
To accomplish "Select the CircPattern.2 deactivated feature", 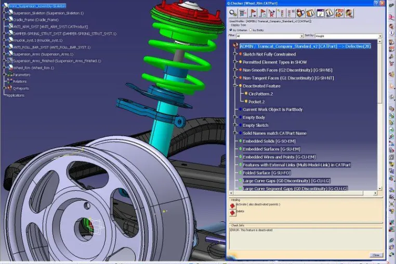I will tap(260, 94).
